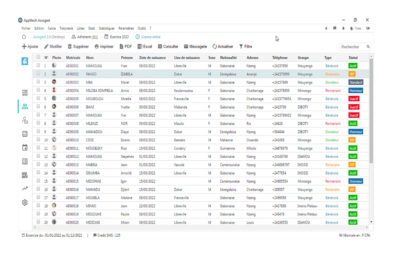The height and width of the screenshot is (254, 393).
Task: Check the box for row 1 MAMOUKA
Action: click(x=38, y=65)
